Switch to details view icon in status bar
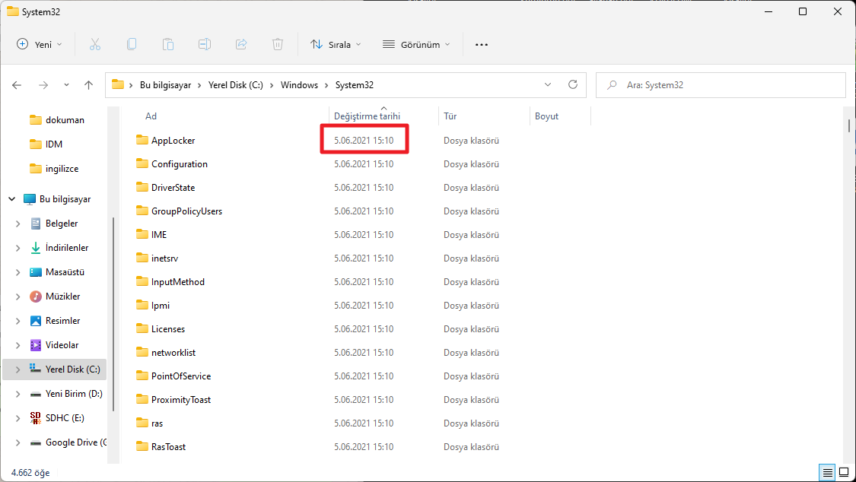The width and height of the screenshot is (856, 482). (827, 472)
